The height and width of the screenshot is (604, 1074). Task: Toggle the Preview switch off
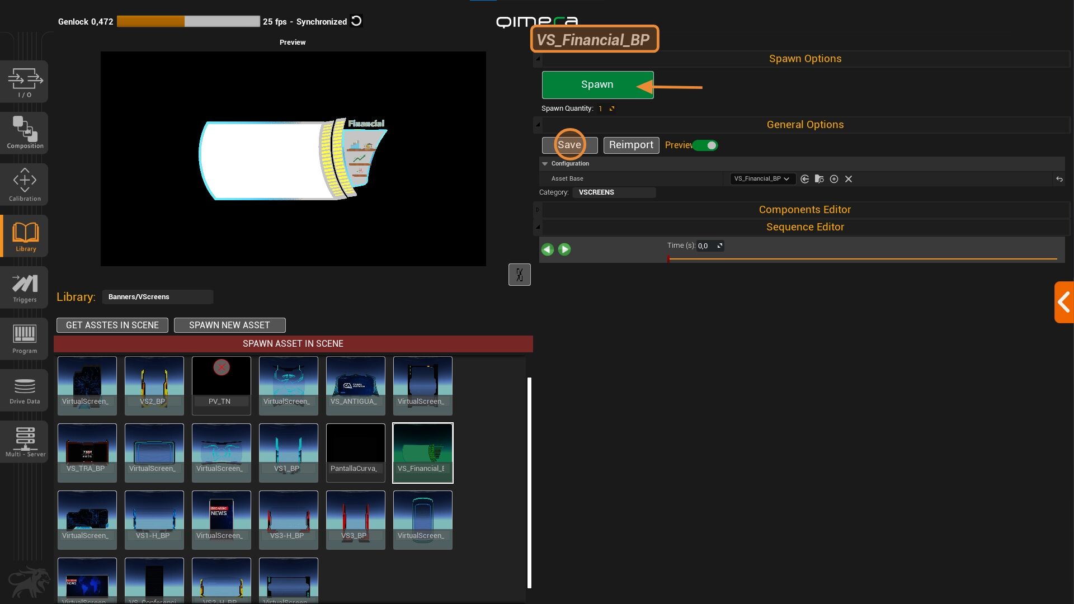[705, 145]
